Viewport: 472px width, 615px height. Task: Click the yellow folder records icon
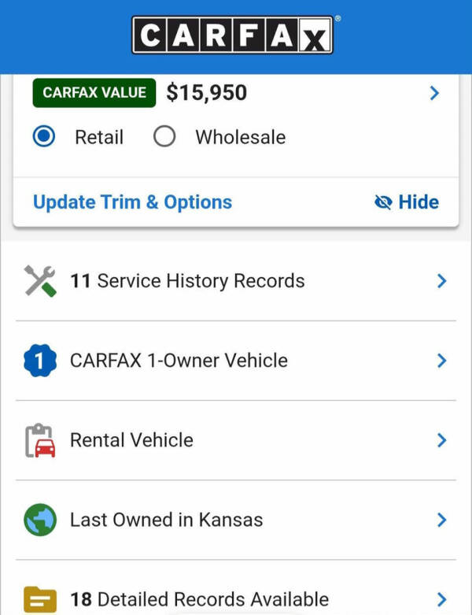[x=40, y=599]
